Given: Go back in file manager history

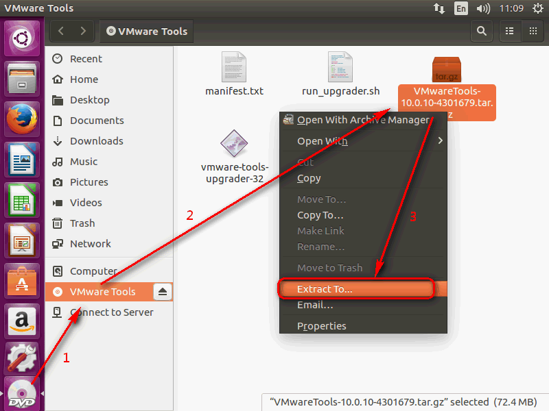Looking at the screenshot, I should coord(61,31).
